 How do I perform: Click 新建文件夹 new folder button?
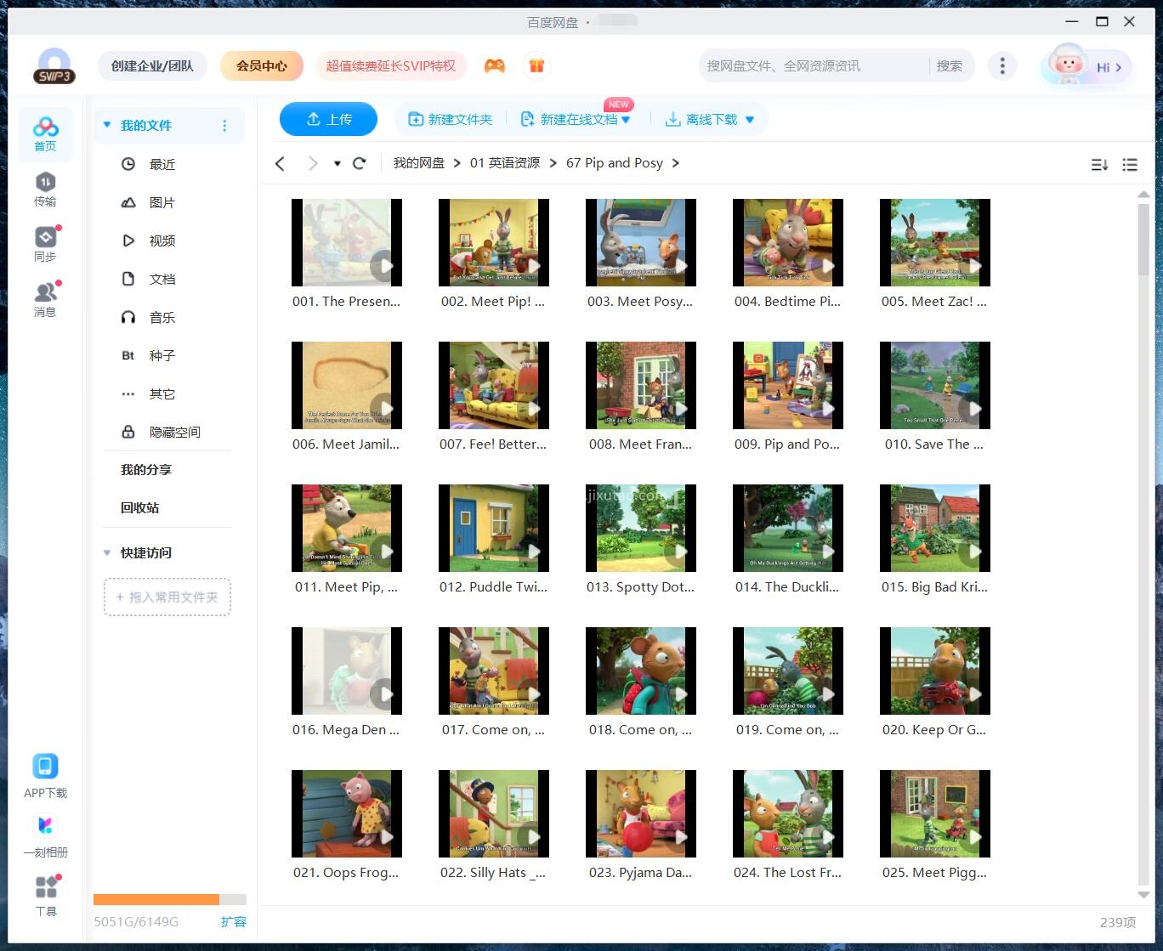(x=451, y=120)
